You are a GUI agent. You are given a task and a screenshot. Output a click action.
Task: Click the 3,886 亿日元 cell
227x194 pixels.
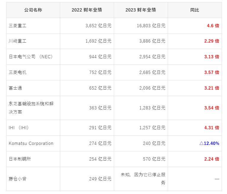141,41
